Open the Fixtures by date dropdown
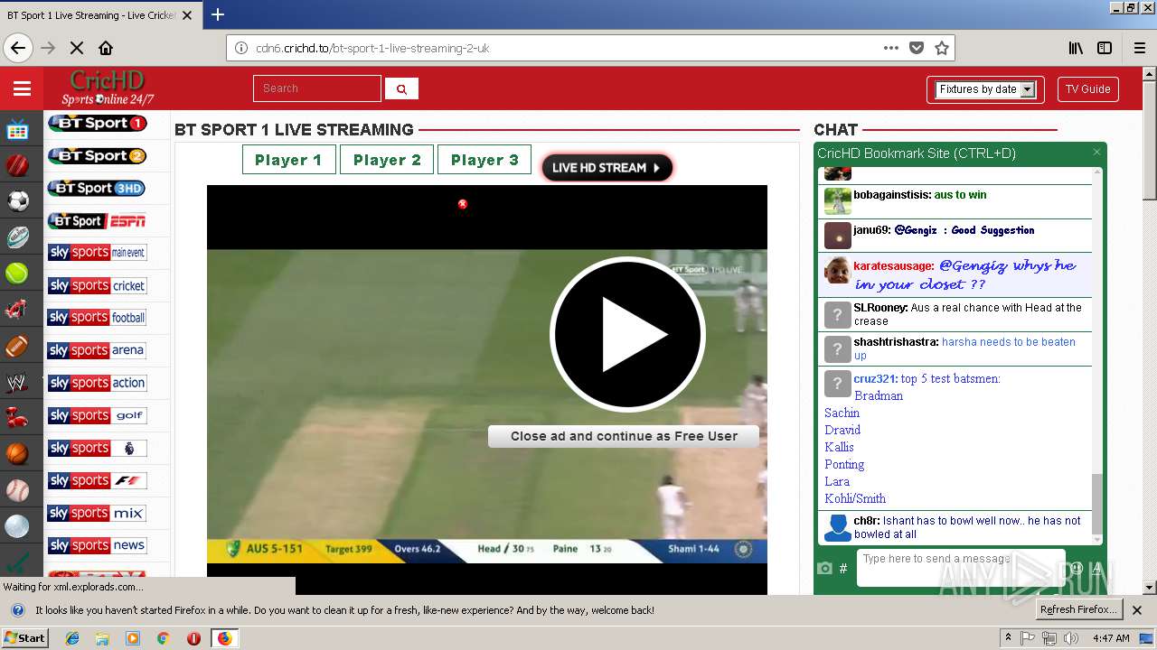Viewport: 1157px width, 650px height. (985, 89)
